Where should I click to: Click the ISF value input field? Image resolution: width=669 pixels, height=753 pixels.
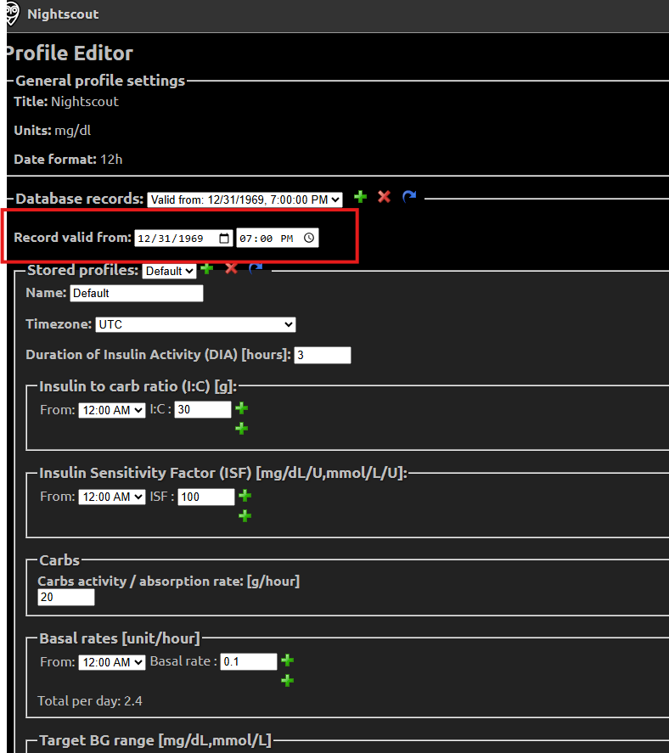(x=205, y=497)
